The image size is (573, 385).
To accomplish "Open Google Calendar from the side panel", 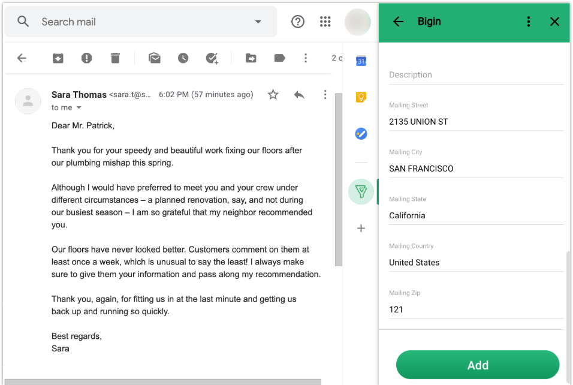I will pyautogui.click(x=361, y=61).
